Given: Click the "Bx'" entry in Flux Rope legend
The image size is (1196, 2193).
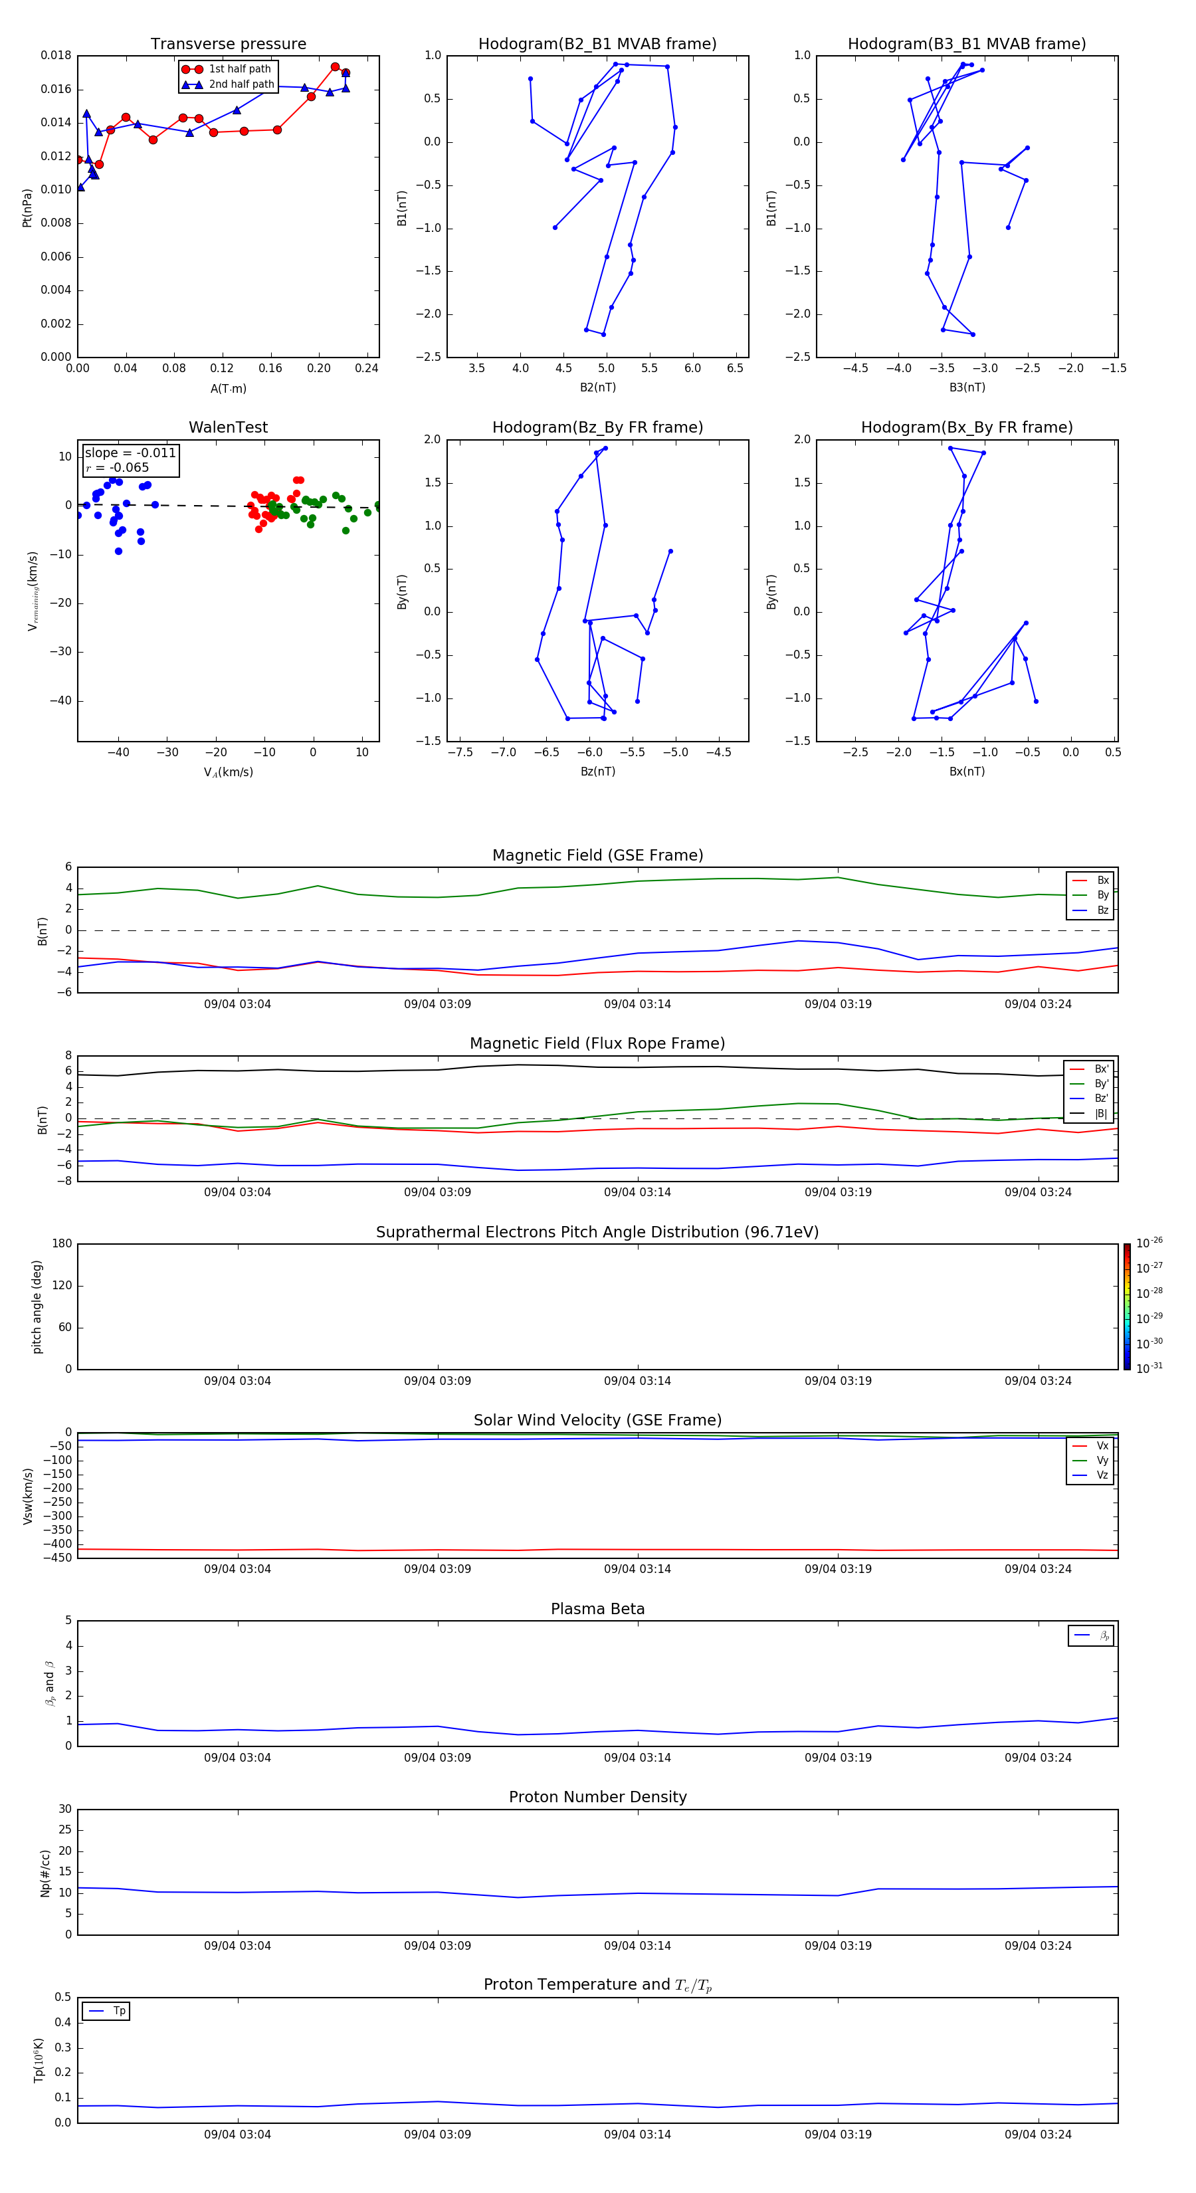Looking at the screenshot, I should click(x=1090, y=1069).
